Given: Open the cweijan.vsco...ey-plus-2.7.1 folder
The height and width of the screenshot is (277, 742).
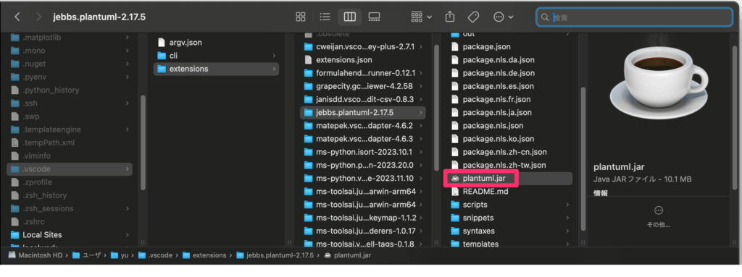Looking at the screenshot, I should 363,47.
